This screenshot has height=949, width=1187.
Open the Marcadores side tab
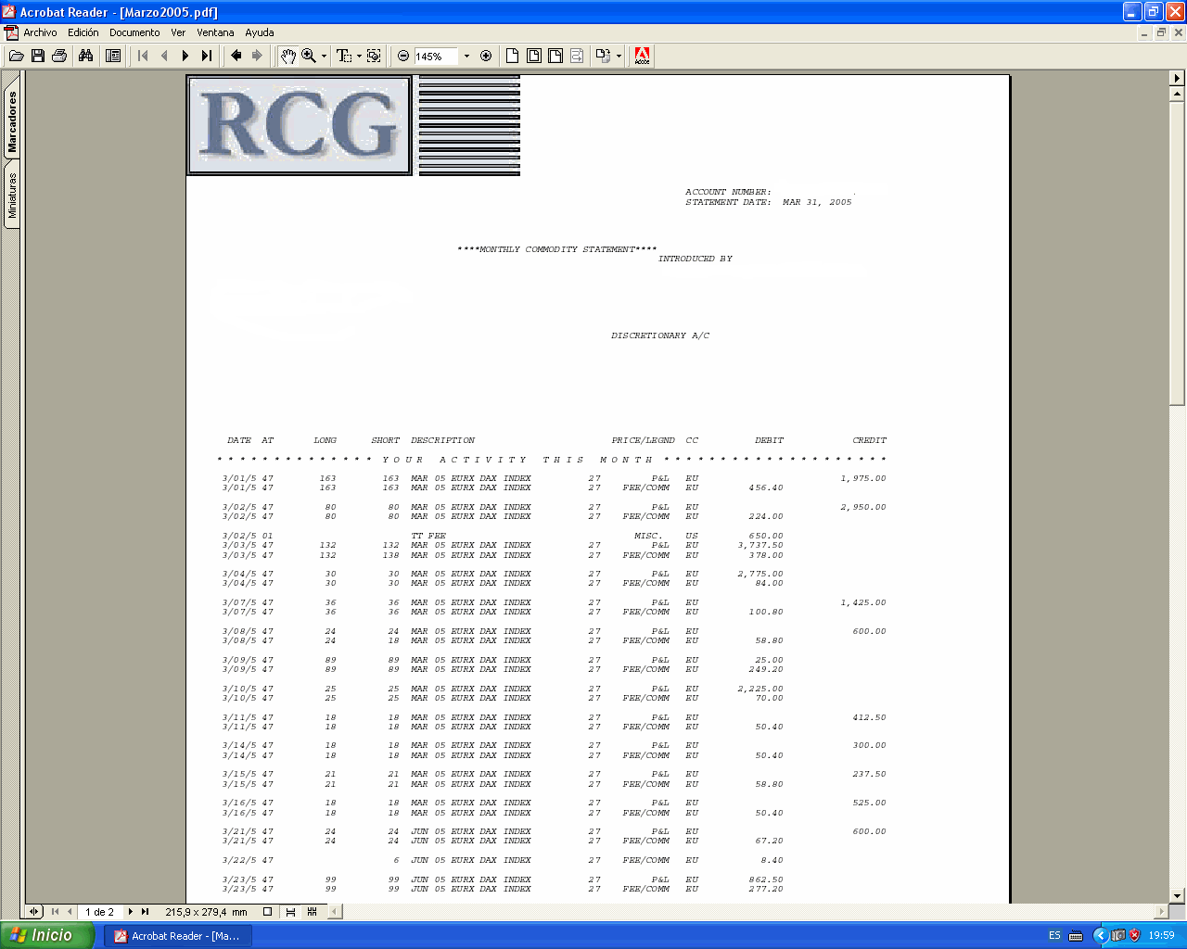[x=12, y=121]
